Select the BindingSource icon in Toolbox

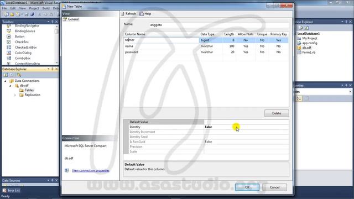coord(9,31)
